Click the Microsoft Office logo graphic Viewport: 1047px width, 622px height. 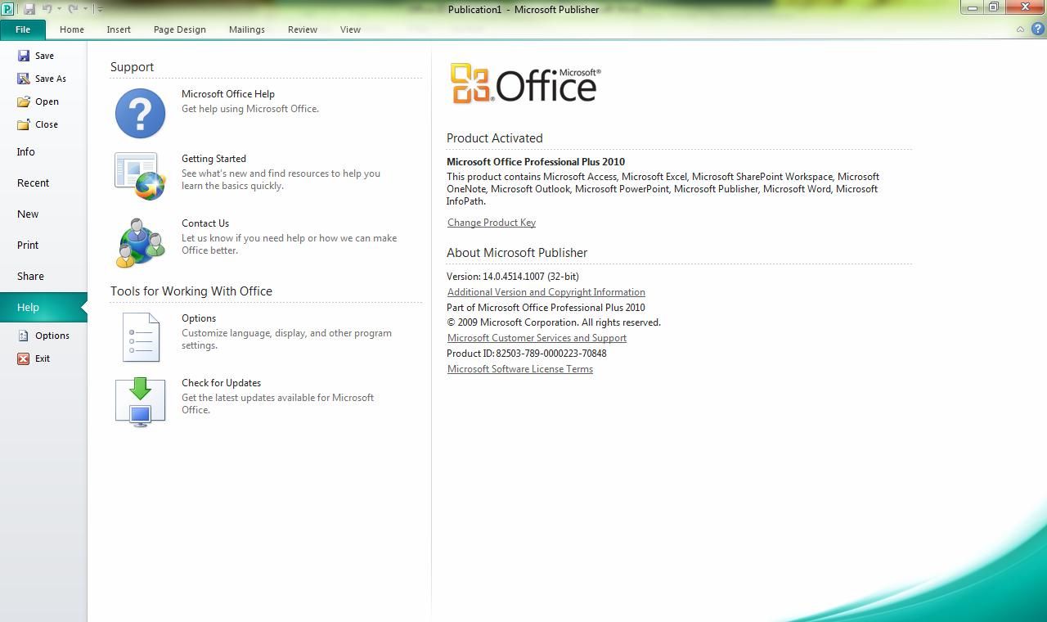click(x=523, y=82)
